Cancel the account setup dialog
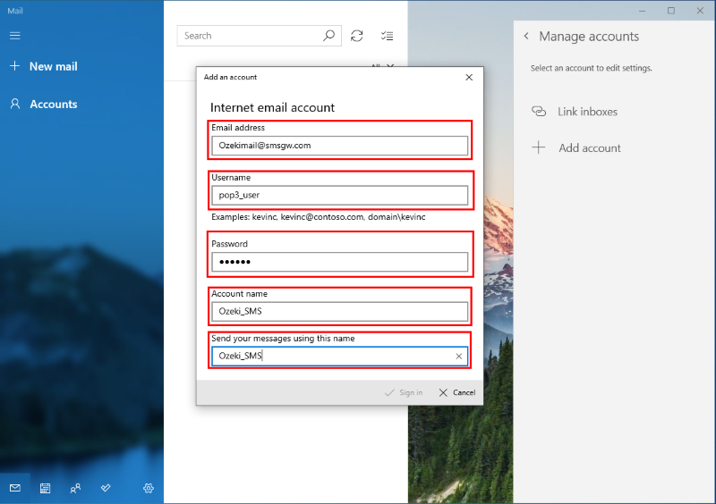This screenshot has height=504, width=716. [x=457, y=392]
